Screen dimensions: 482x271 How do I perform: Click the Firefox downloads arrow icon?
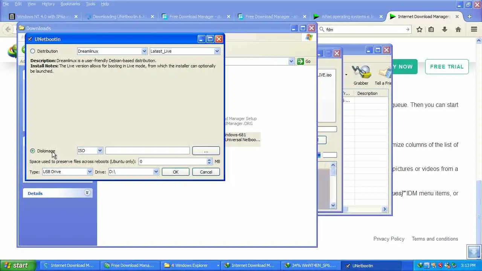pyautogui.click(x=445, y=29)
